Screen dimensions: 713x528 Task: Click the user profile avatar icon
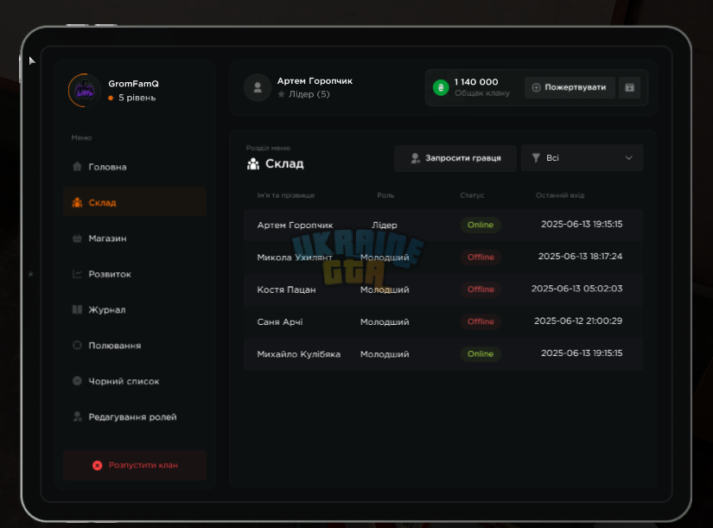pos(258,87)
